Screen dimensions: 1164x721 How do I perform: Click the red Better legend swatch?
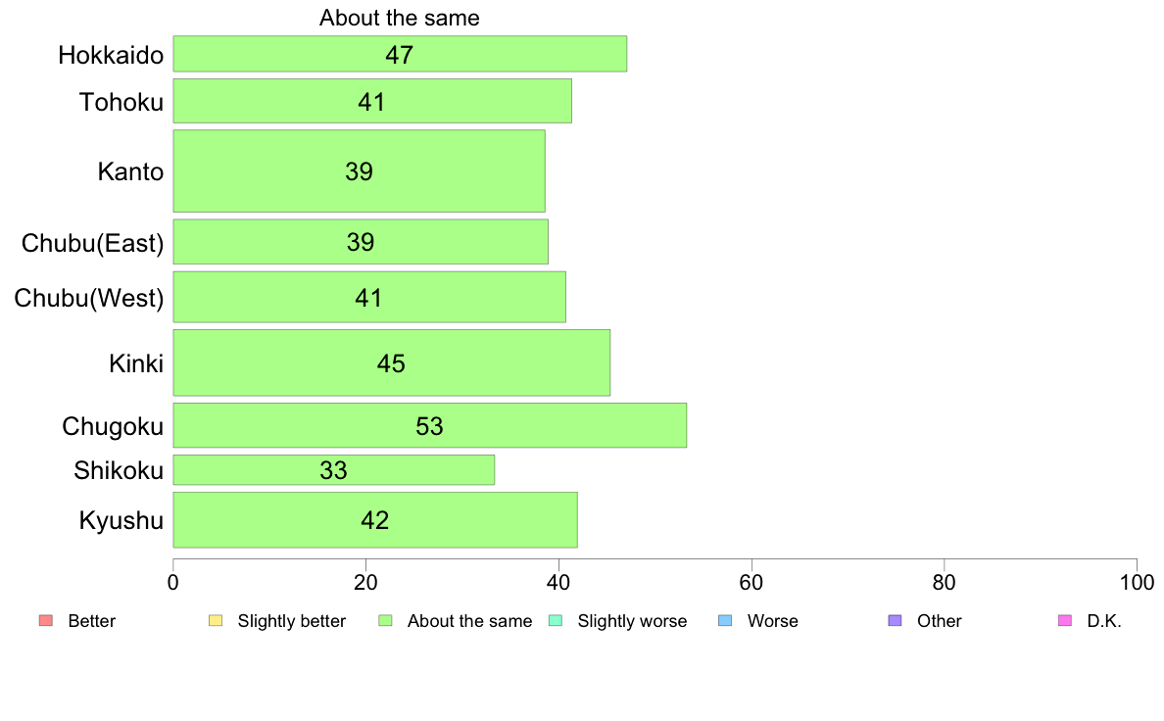point(46,621)
